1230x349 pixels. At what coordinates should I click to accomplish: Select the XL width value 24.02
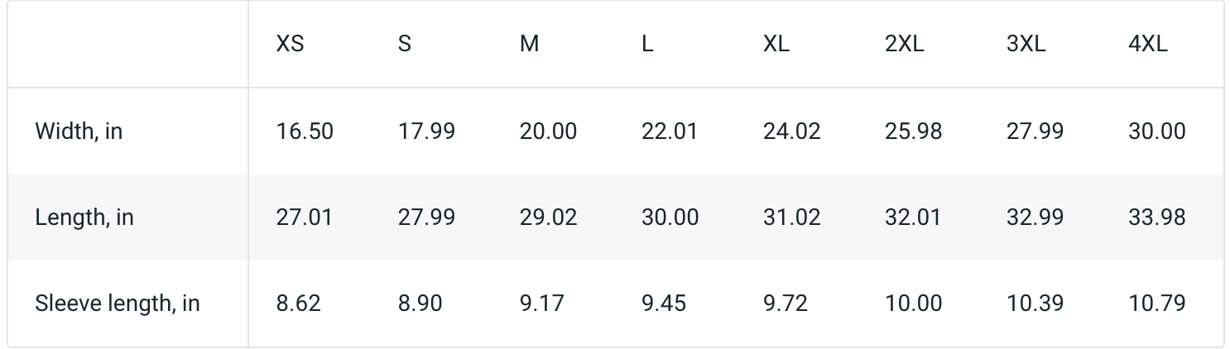coord(791,131)
